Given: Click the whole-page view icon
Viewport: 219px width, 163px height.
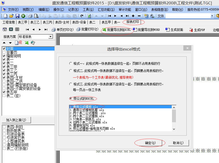Looking at the screenshot, I should pyautogui.click(x=11, y=29).
